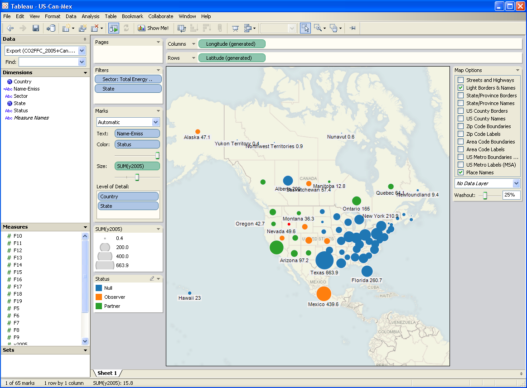Toggle the automatic updates icon
527x388 pixels.
[114, 28]
